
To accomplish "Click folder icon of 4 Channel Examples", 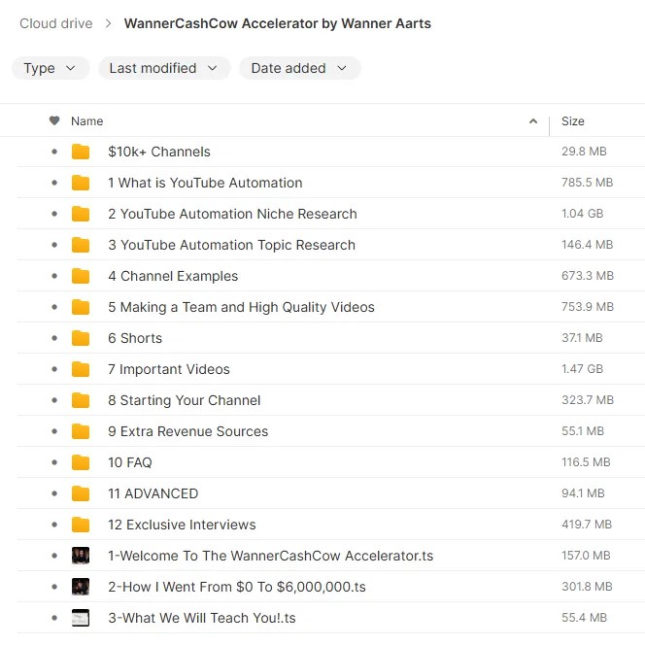I will (x=81, y=276).
